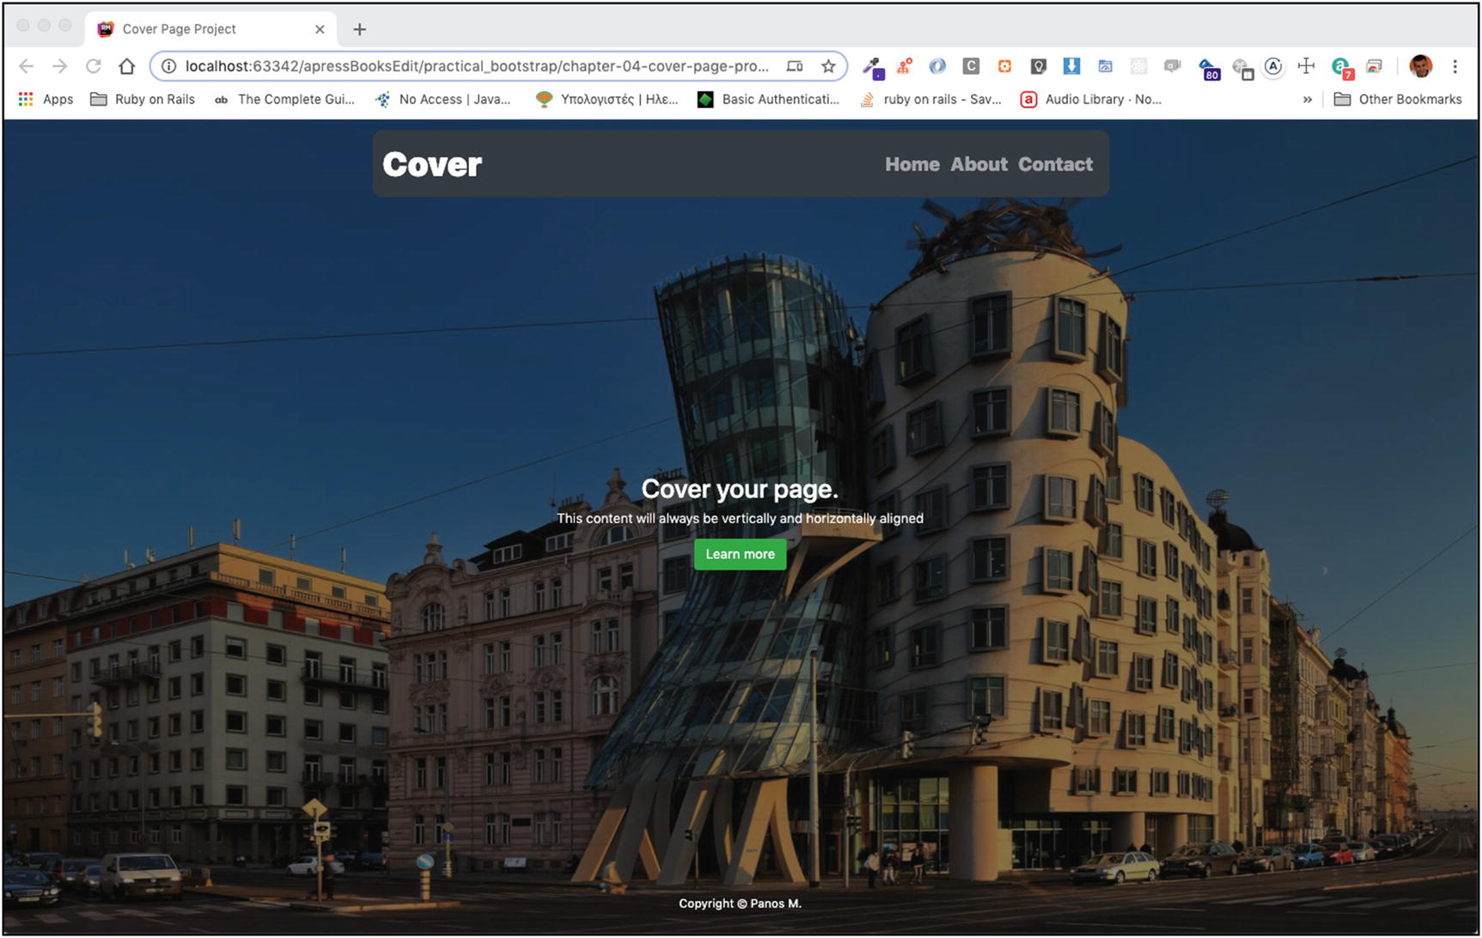Click the gray C extension icon
The image size is (1482, 938).
pos(971,66)
